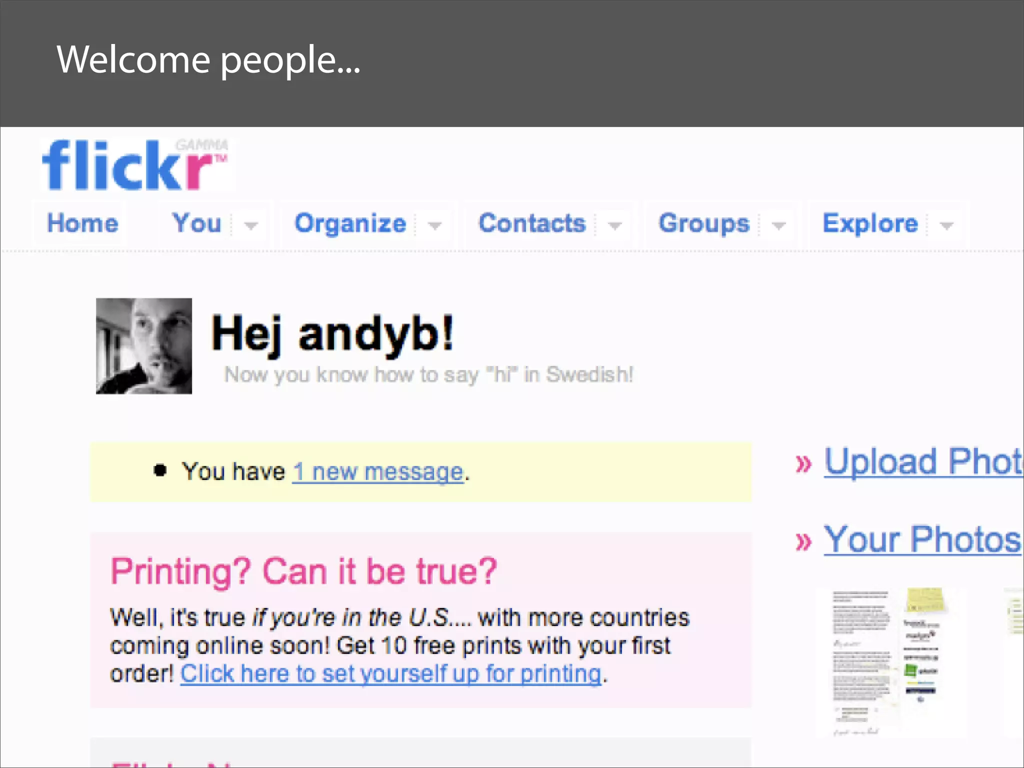Open the Explore dropdown arrow
Viewport: 1024px width, 768px height.
point(946,225)
